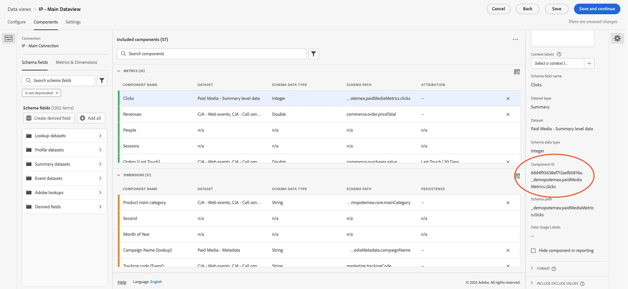Expand Include Exclude Values section
This screenshot has width=628, height=289.
point(532,283)
